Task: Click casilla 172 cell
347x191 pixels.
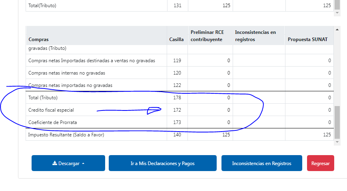Action: point(177,110)
